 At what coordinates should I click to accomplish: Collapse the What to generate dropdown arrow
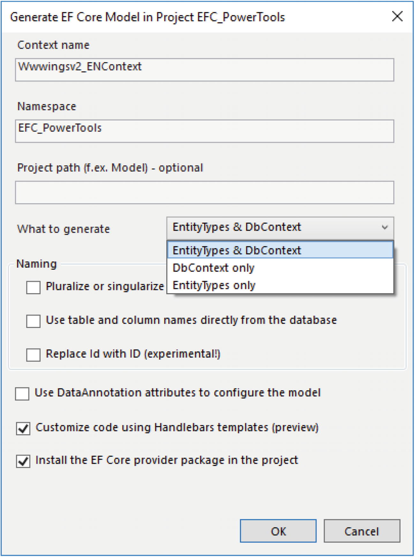(x=385, y=228)
